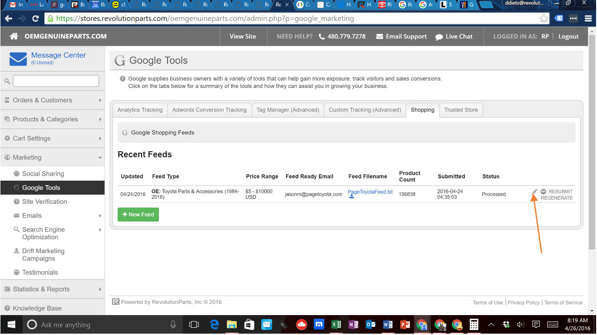Click the browser back arrow
The width and height of the screenshot is (597, 335).
click(x=8, y=19)
